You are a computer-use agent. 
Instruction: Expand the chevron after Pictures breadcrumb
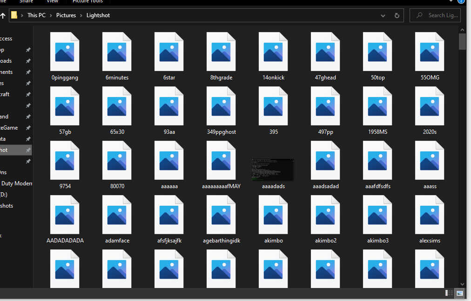tap(81, 15)
